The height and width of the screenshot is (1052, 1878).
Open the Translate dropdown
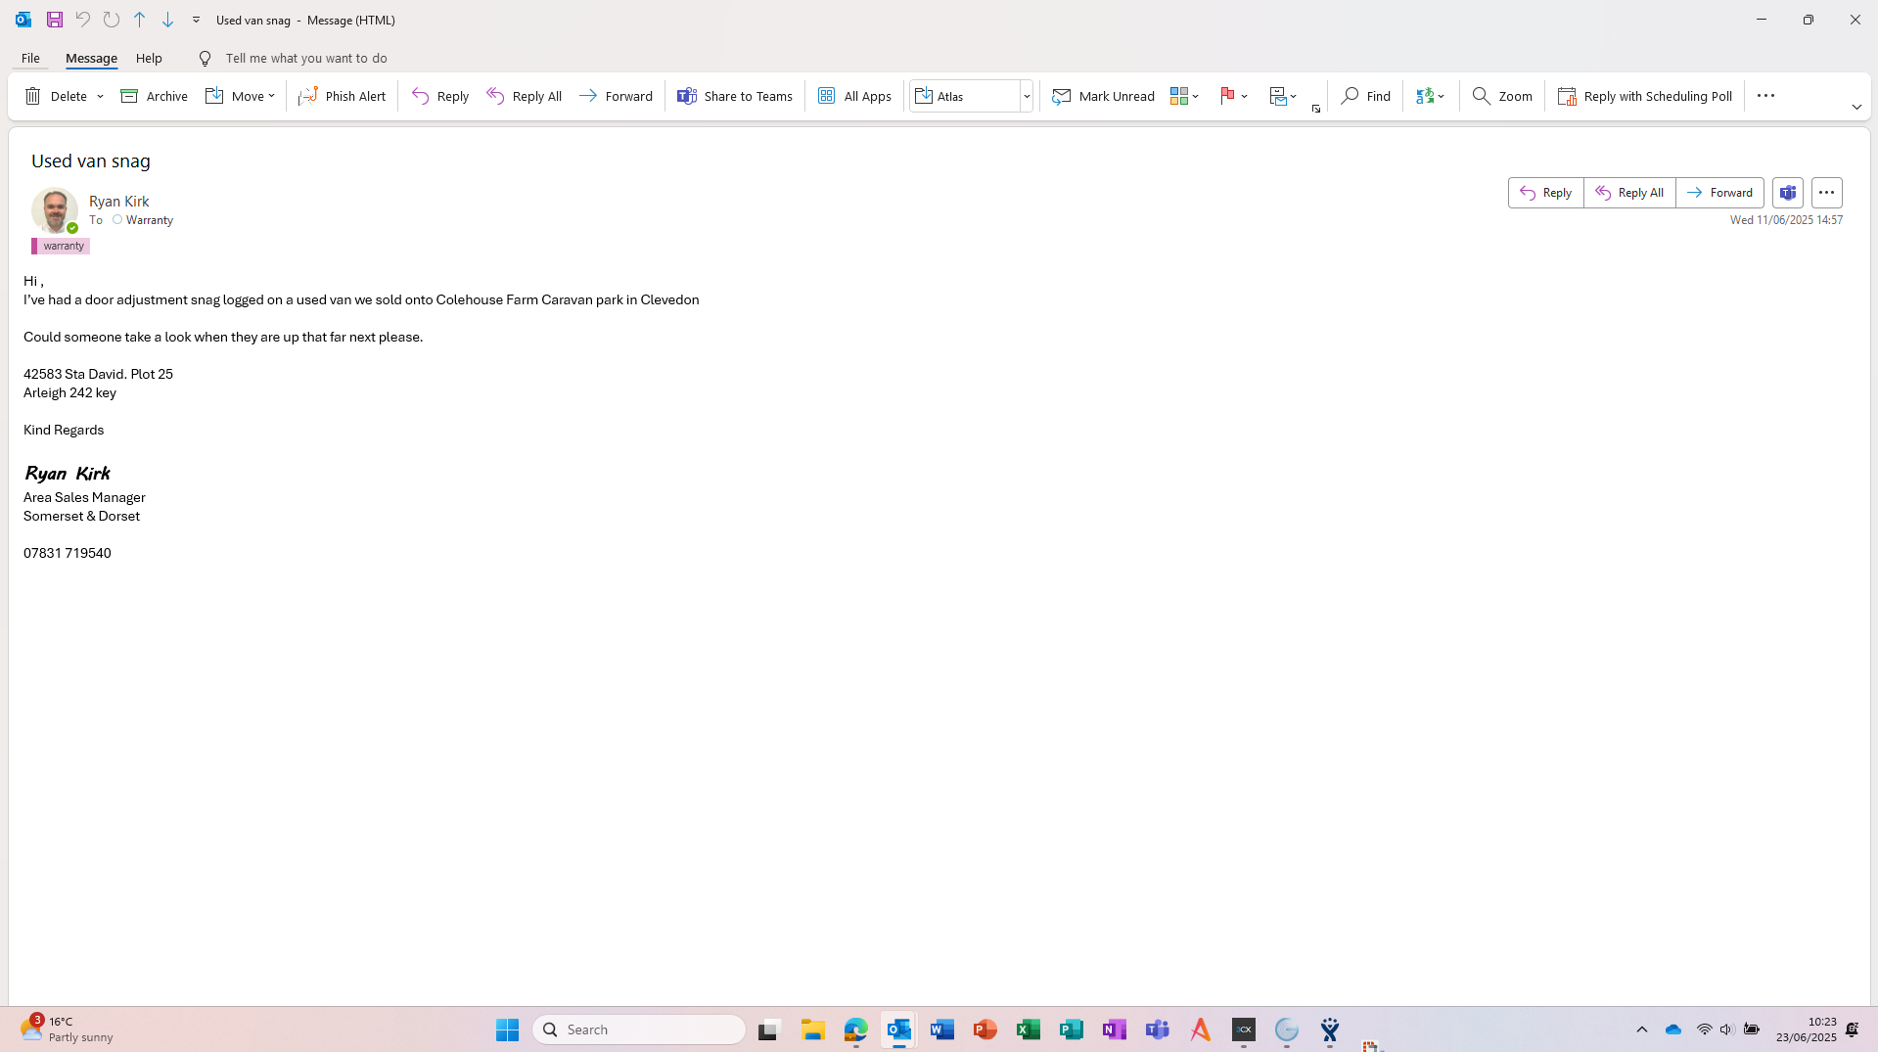[x=1430, y=96]
